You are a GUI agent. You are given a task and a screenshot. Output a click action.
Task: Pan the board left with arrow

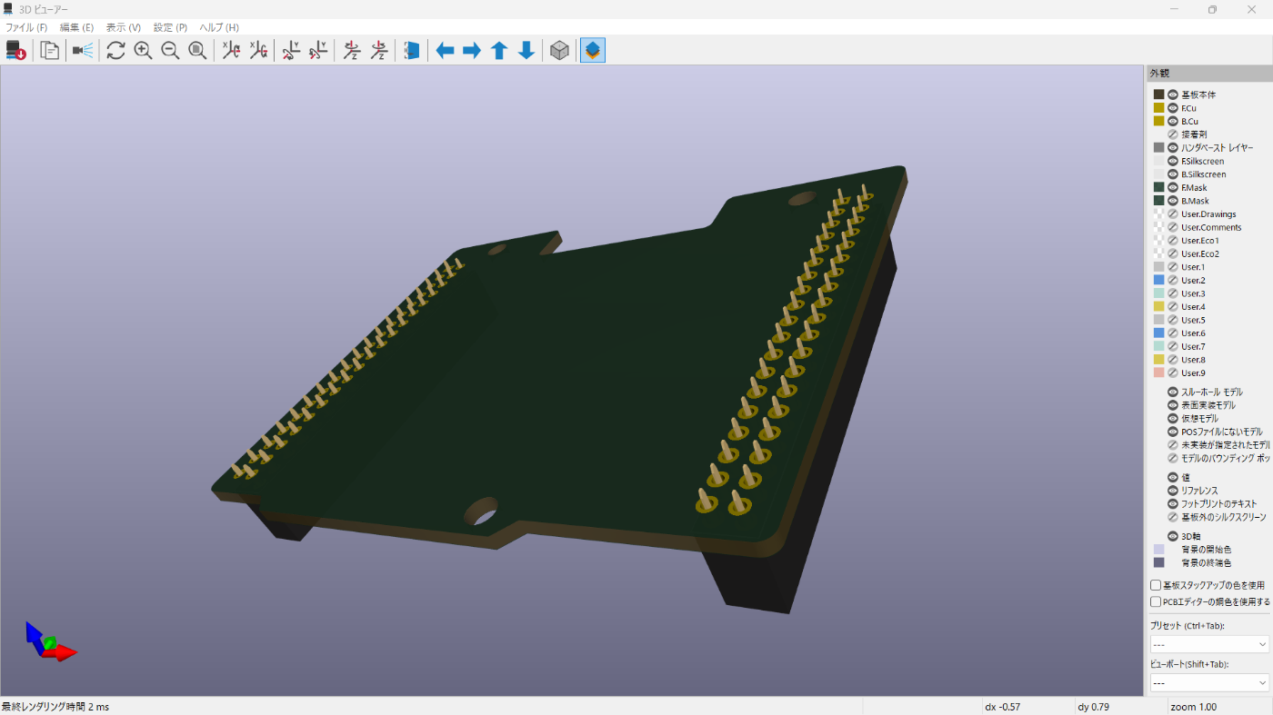[x=445, y=51]
